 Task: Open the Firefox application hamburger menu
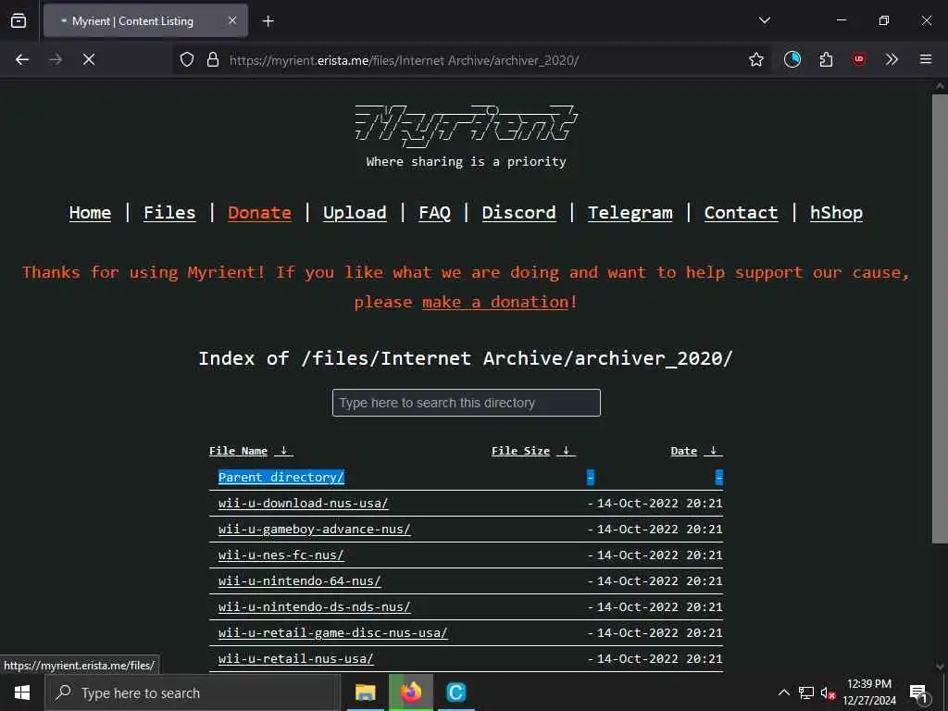point(926,59)
